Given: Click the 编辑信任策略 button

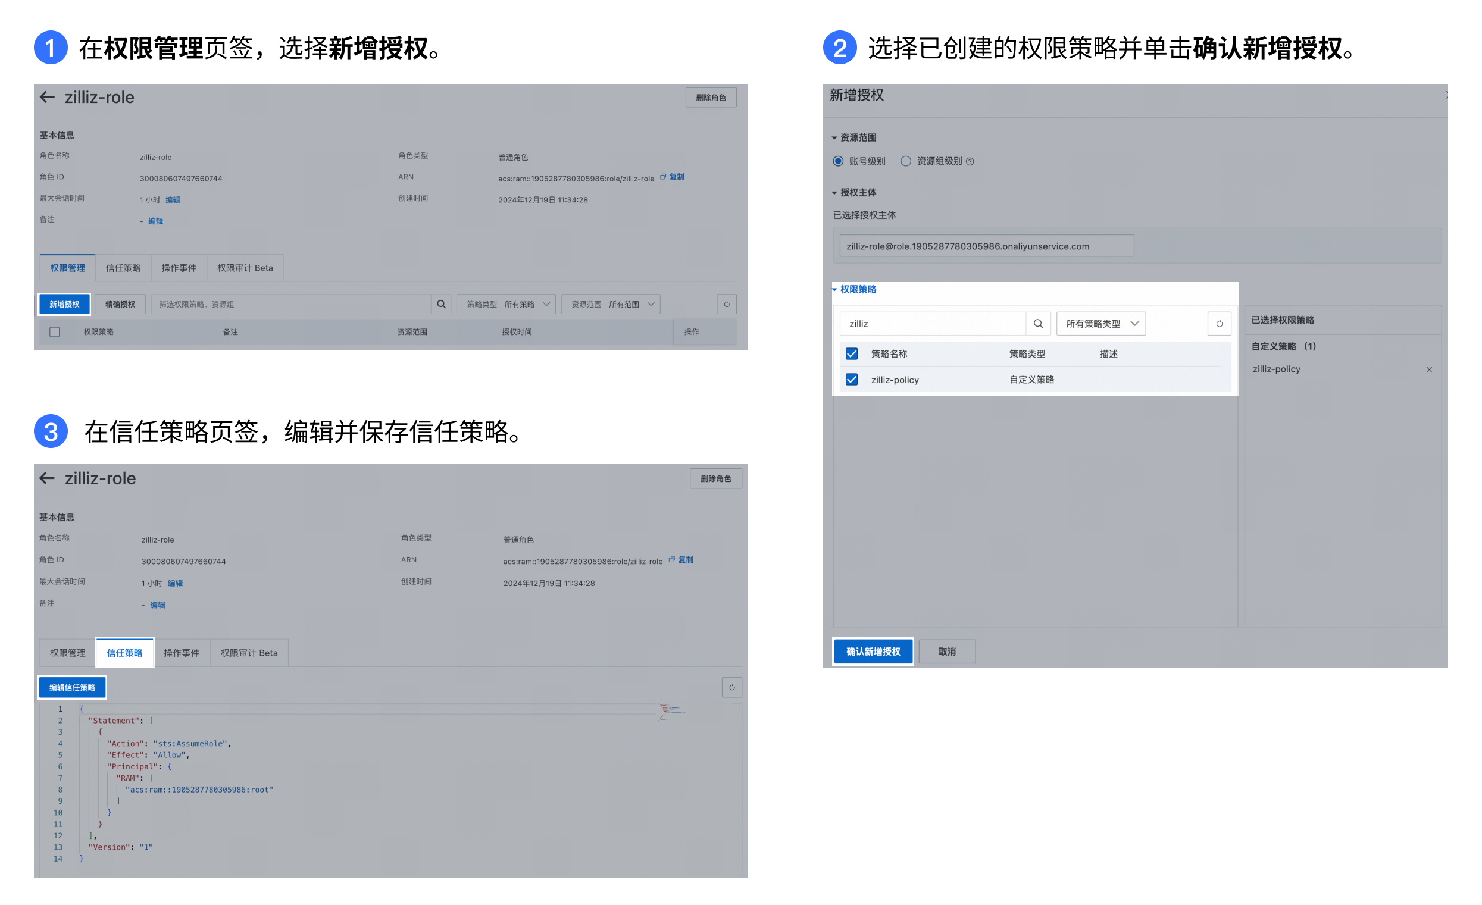Looking at the screenshot, I should tap(72, 688).
